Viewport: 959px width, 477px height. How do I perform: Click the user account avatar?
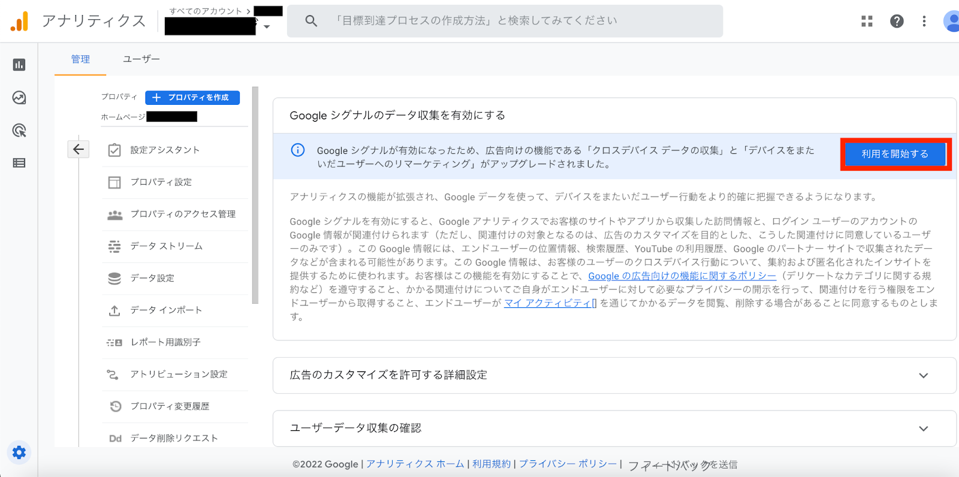tap(951, 21)
